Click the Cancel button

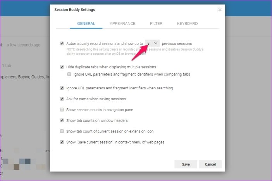point(210,164)
